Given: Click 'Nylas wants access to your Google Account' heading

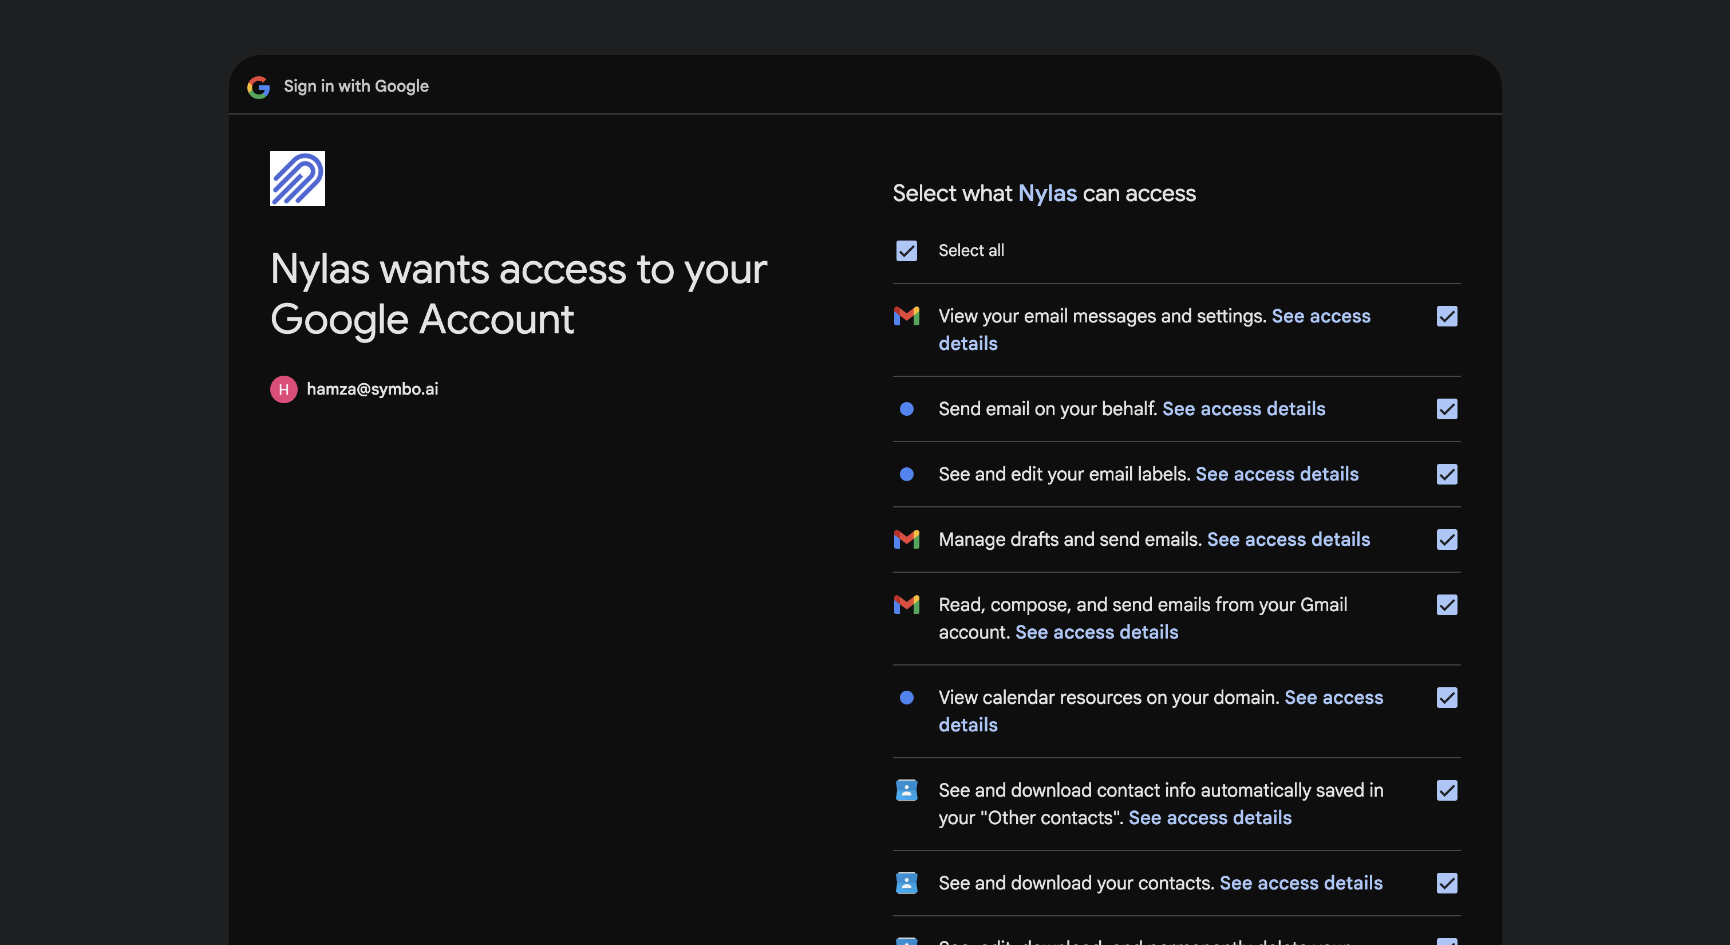Looking at the screenshot, I should pyautogui.click(x=519, y=294).
